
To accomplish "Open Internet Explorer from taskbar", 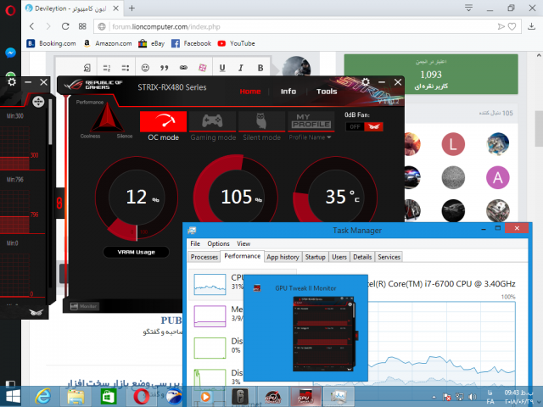I will pyautogui.click(x=43, y=397).
